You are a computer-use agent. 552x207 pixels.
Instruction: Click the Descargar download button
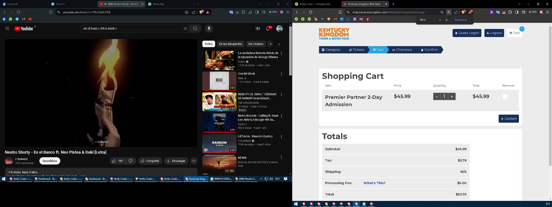[176, 161]
